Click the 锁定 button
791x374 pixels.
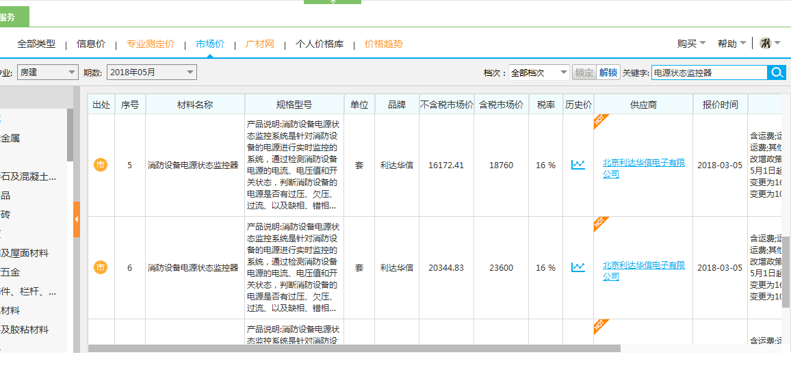click(x=584, y=72)
